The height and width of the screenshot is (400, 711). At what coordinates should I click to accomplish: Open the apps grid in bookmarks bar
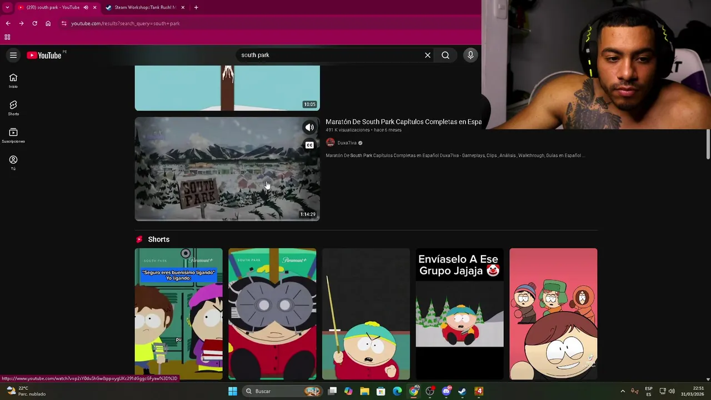(7, 37)
